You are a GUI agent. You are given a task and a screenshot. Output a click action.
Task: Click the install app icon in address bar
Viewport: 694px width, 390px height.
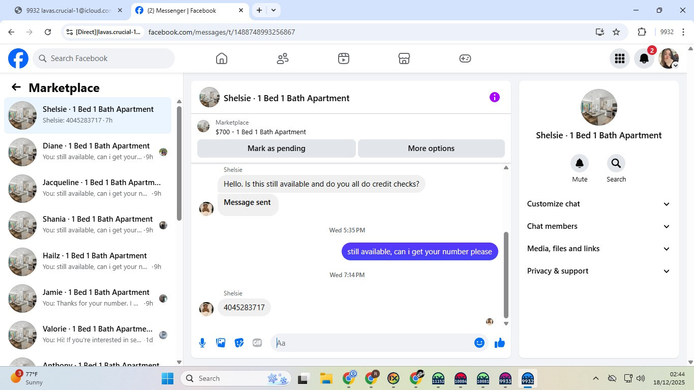point(600,32)
